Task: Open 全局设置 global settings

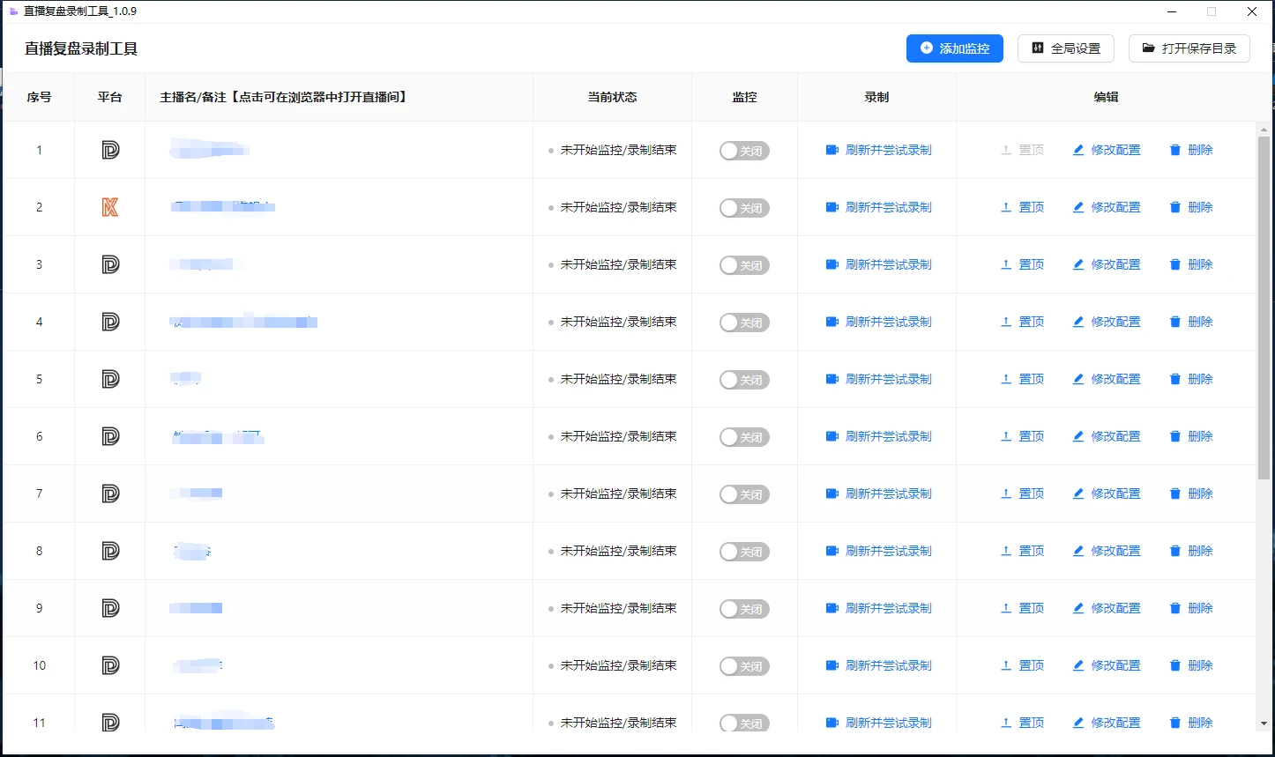Action: pyautogui.click(x=1066, y=48)
